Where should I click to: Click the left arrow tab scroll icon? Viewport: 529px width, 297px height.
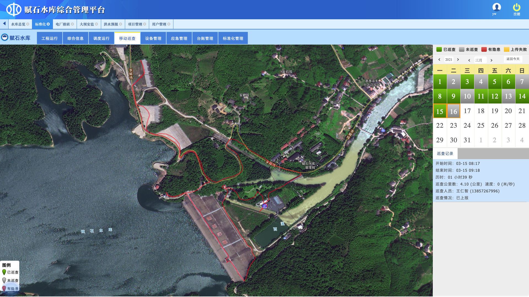point(4,24)
